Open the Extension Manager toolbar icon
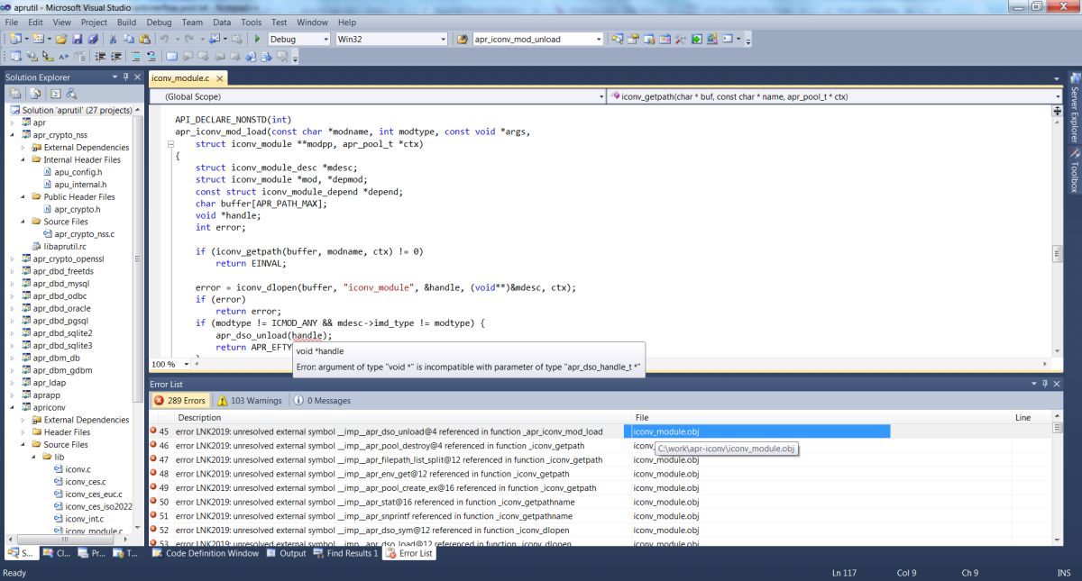 (x=711, y=39)
